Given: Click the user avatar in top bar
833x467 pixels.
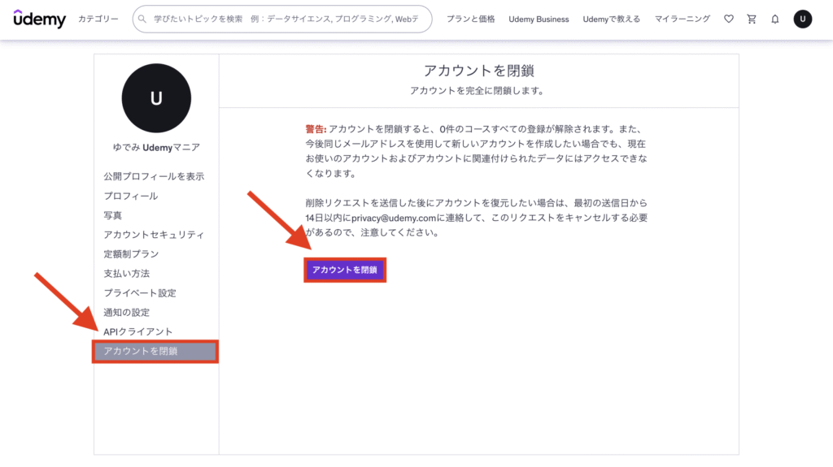Looking at the screenshot, I should click(x=802, y=19).
